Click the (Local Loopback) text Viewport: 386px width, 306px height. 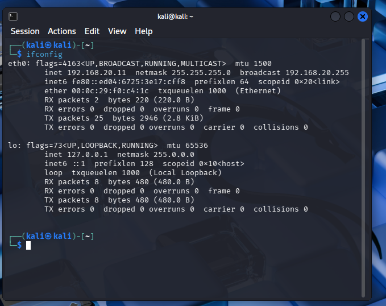point(185,173)
